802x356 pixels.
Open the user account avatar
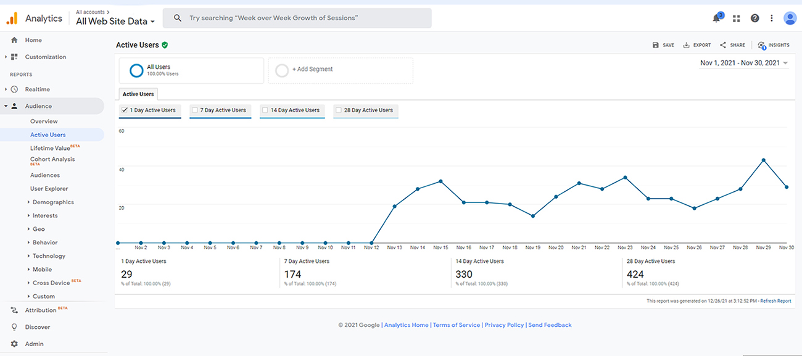790,19
